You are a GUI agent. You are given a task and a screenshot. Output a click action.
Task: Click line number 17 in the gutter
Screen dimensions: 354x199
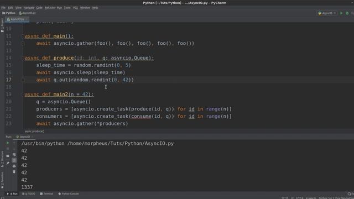click(x=8, y=80)
